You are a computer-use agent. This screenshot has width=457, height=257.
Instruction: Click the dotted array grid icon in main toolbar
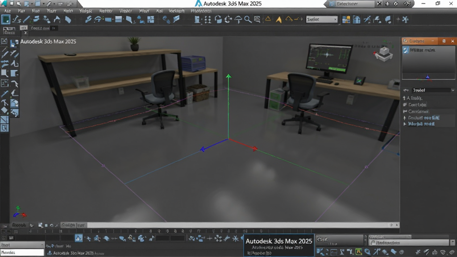click(x=208, y=20)
